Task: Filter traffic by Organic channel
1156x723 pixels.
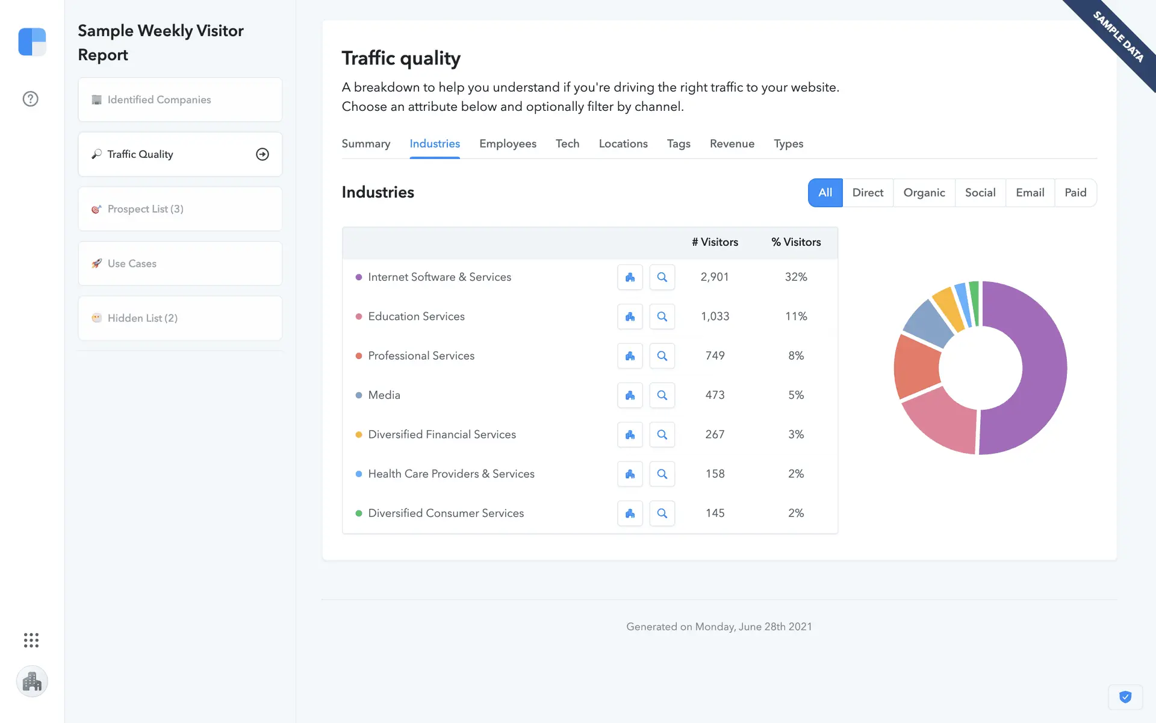Action: (x=924, y=193)
